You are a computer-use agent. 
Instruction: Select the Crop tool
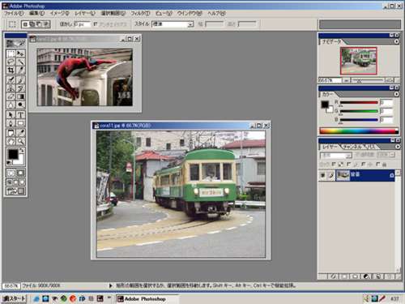(11, 71)
